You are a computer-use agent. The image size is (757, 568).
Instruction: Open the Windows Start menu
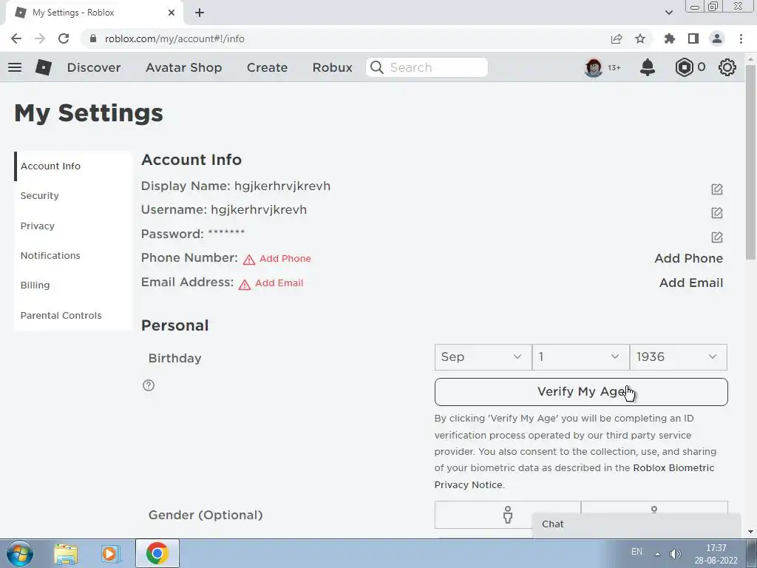pos(20,553)
